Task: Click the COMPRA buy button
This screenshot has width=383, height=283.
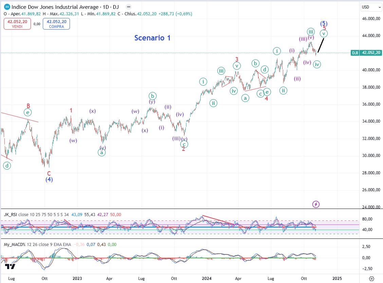Action: coord(56,24)
